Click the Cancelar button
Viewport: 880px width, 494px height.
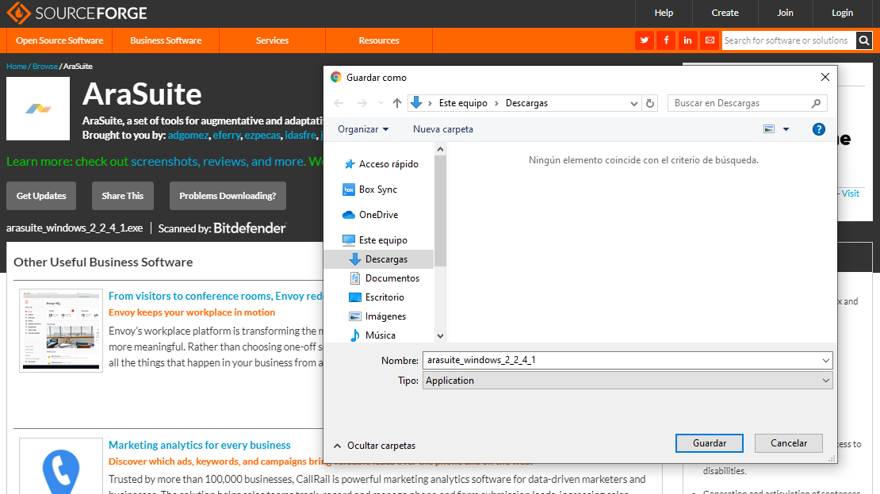[789, 443]
